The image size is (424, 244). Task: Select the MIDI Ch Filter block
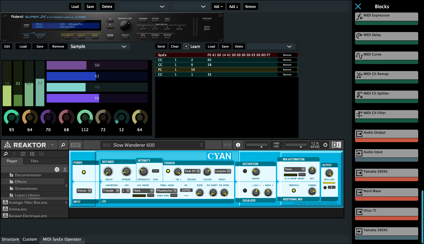[x=387, y=116]
